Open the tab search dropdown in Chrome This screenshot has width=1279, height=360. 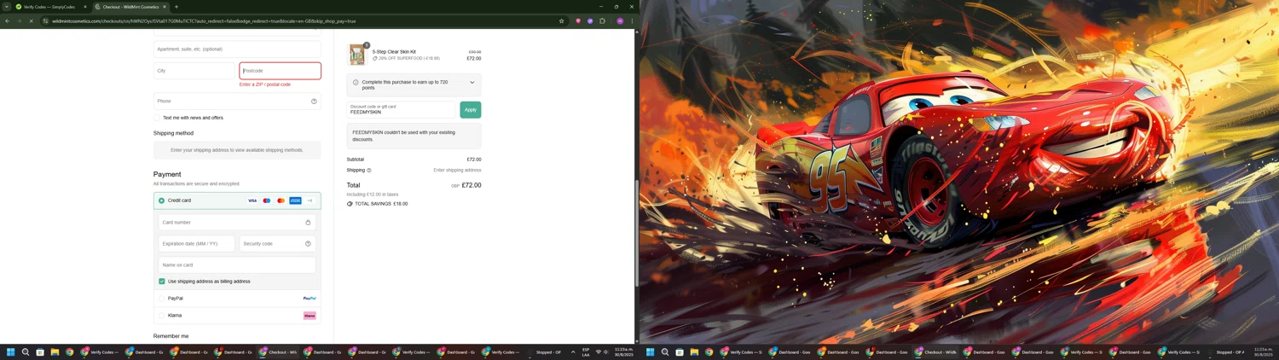6,7
